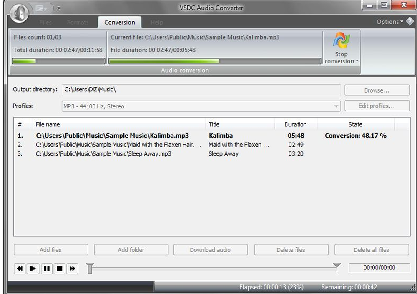Maximize the VSDC Audio Converter window
This screenshot has width=417, height=294.
pos(384,5)
